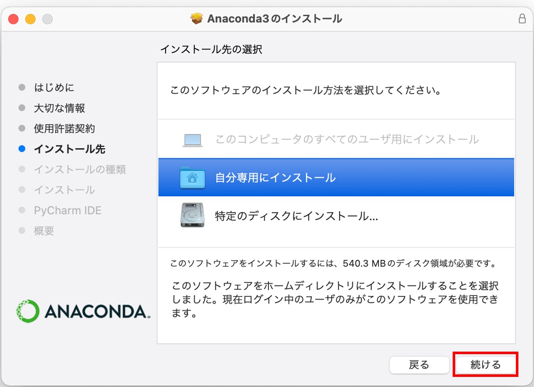This screenshot has width=534, height=387.
Task: Click the Anaconda3 package icon in title bar
Action: 197,19
